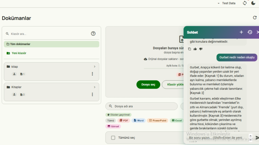This screenshot has height=145, width=259.
Task: Click the sync icon beside Test Data
Action: pyautogui.click(x=245, y=3)
